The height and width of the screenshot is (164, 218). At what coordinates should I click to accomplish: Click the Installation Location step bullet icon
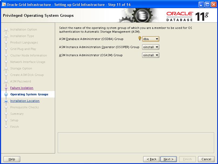click(6, 101)
